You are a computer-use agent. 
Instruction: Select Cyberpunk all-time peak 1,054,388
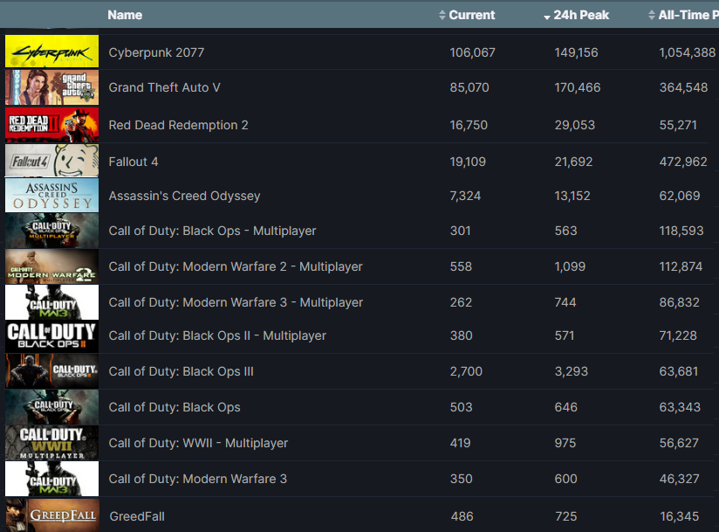tap(688, 52)
